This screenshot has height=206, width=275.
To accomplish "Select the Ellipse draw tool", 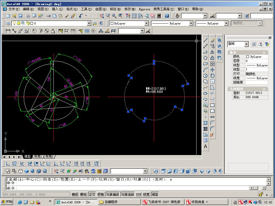I will [205, 93].
